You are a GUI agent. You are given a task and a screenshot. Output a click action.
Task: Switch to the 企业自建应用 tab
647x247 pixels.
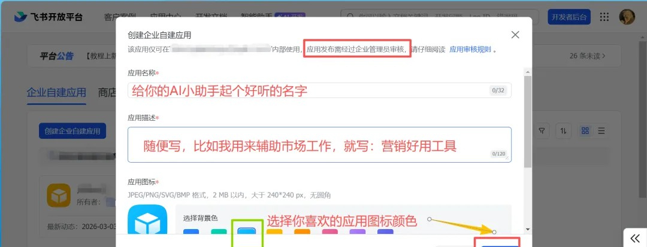click(x=56, y=92)
